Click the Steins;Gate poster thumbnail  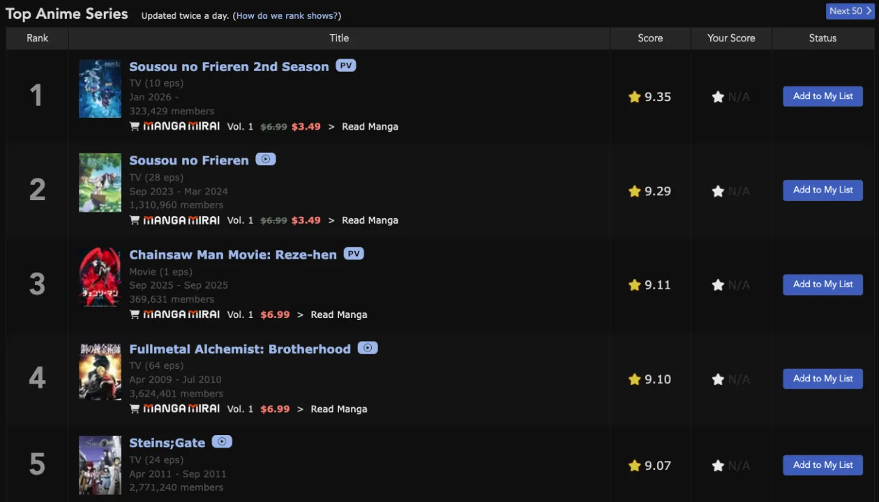(x=100, y=465)
